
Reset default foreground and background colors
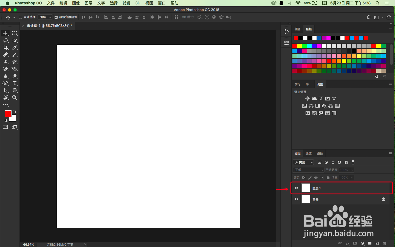(6, 120)
